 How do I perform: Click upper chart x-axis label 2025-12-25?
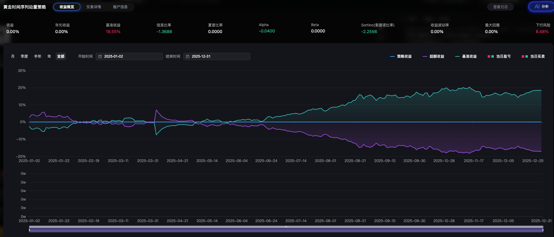point(533,161)
